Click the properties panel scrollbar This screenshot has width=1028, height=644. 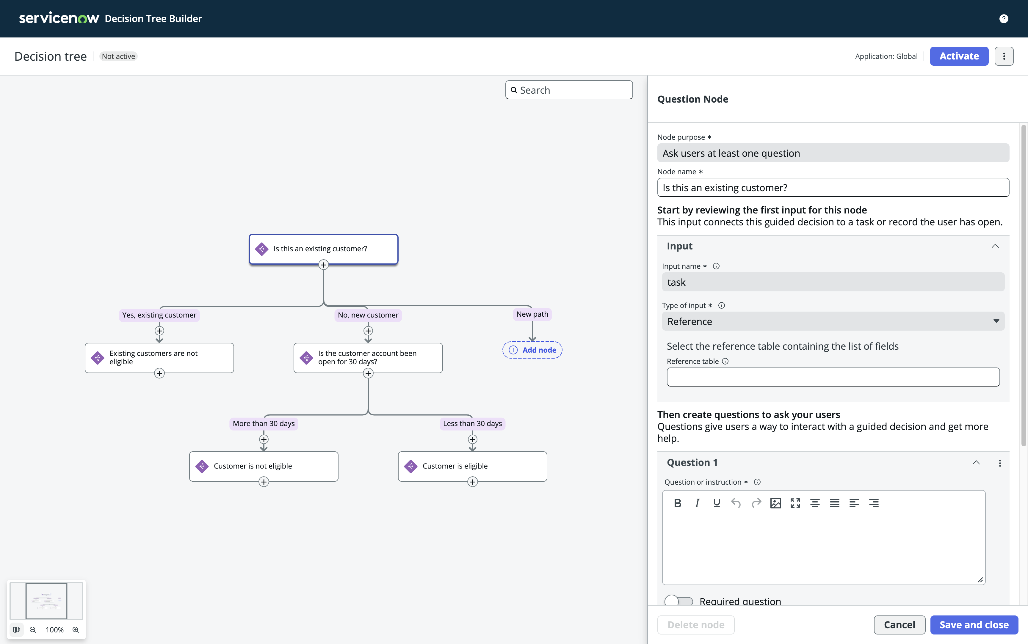[x=1023, y=285]
